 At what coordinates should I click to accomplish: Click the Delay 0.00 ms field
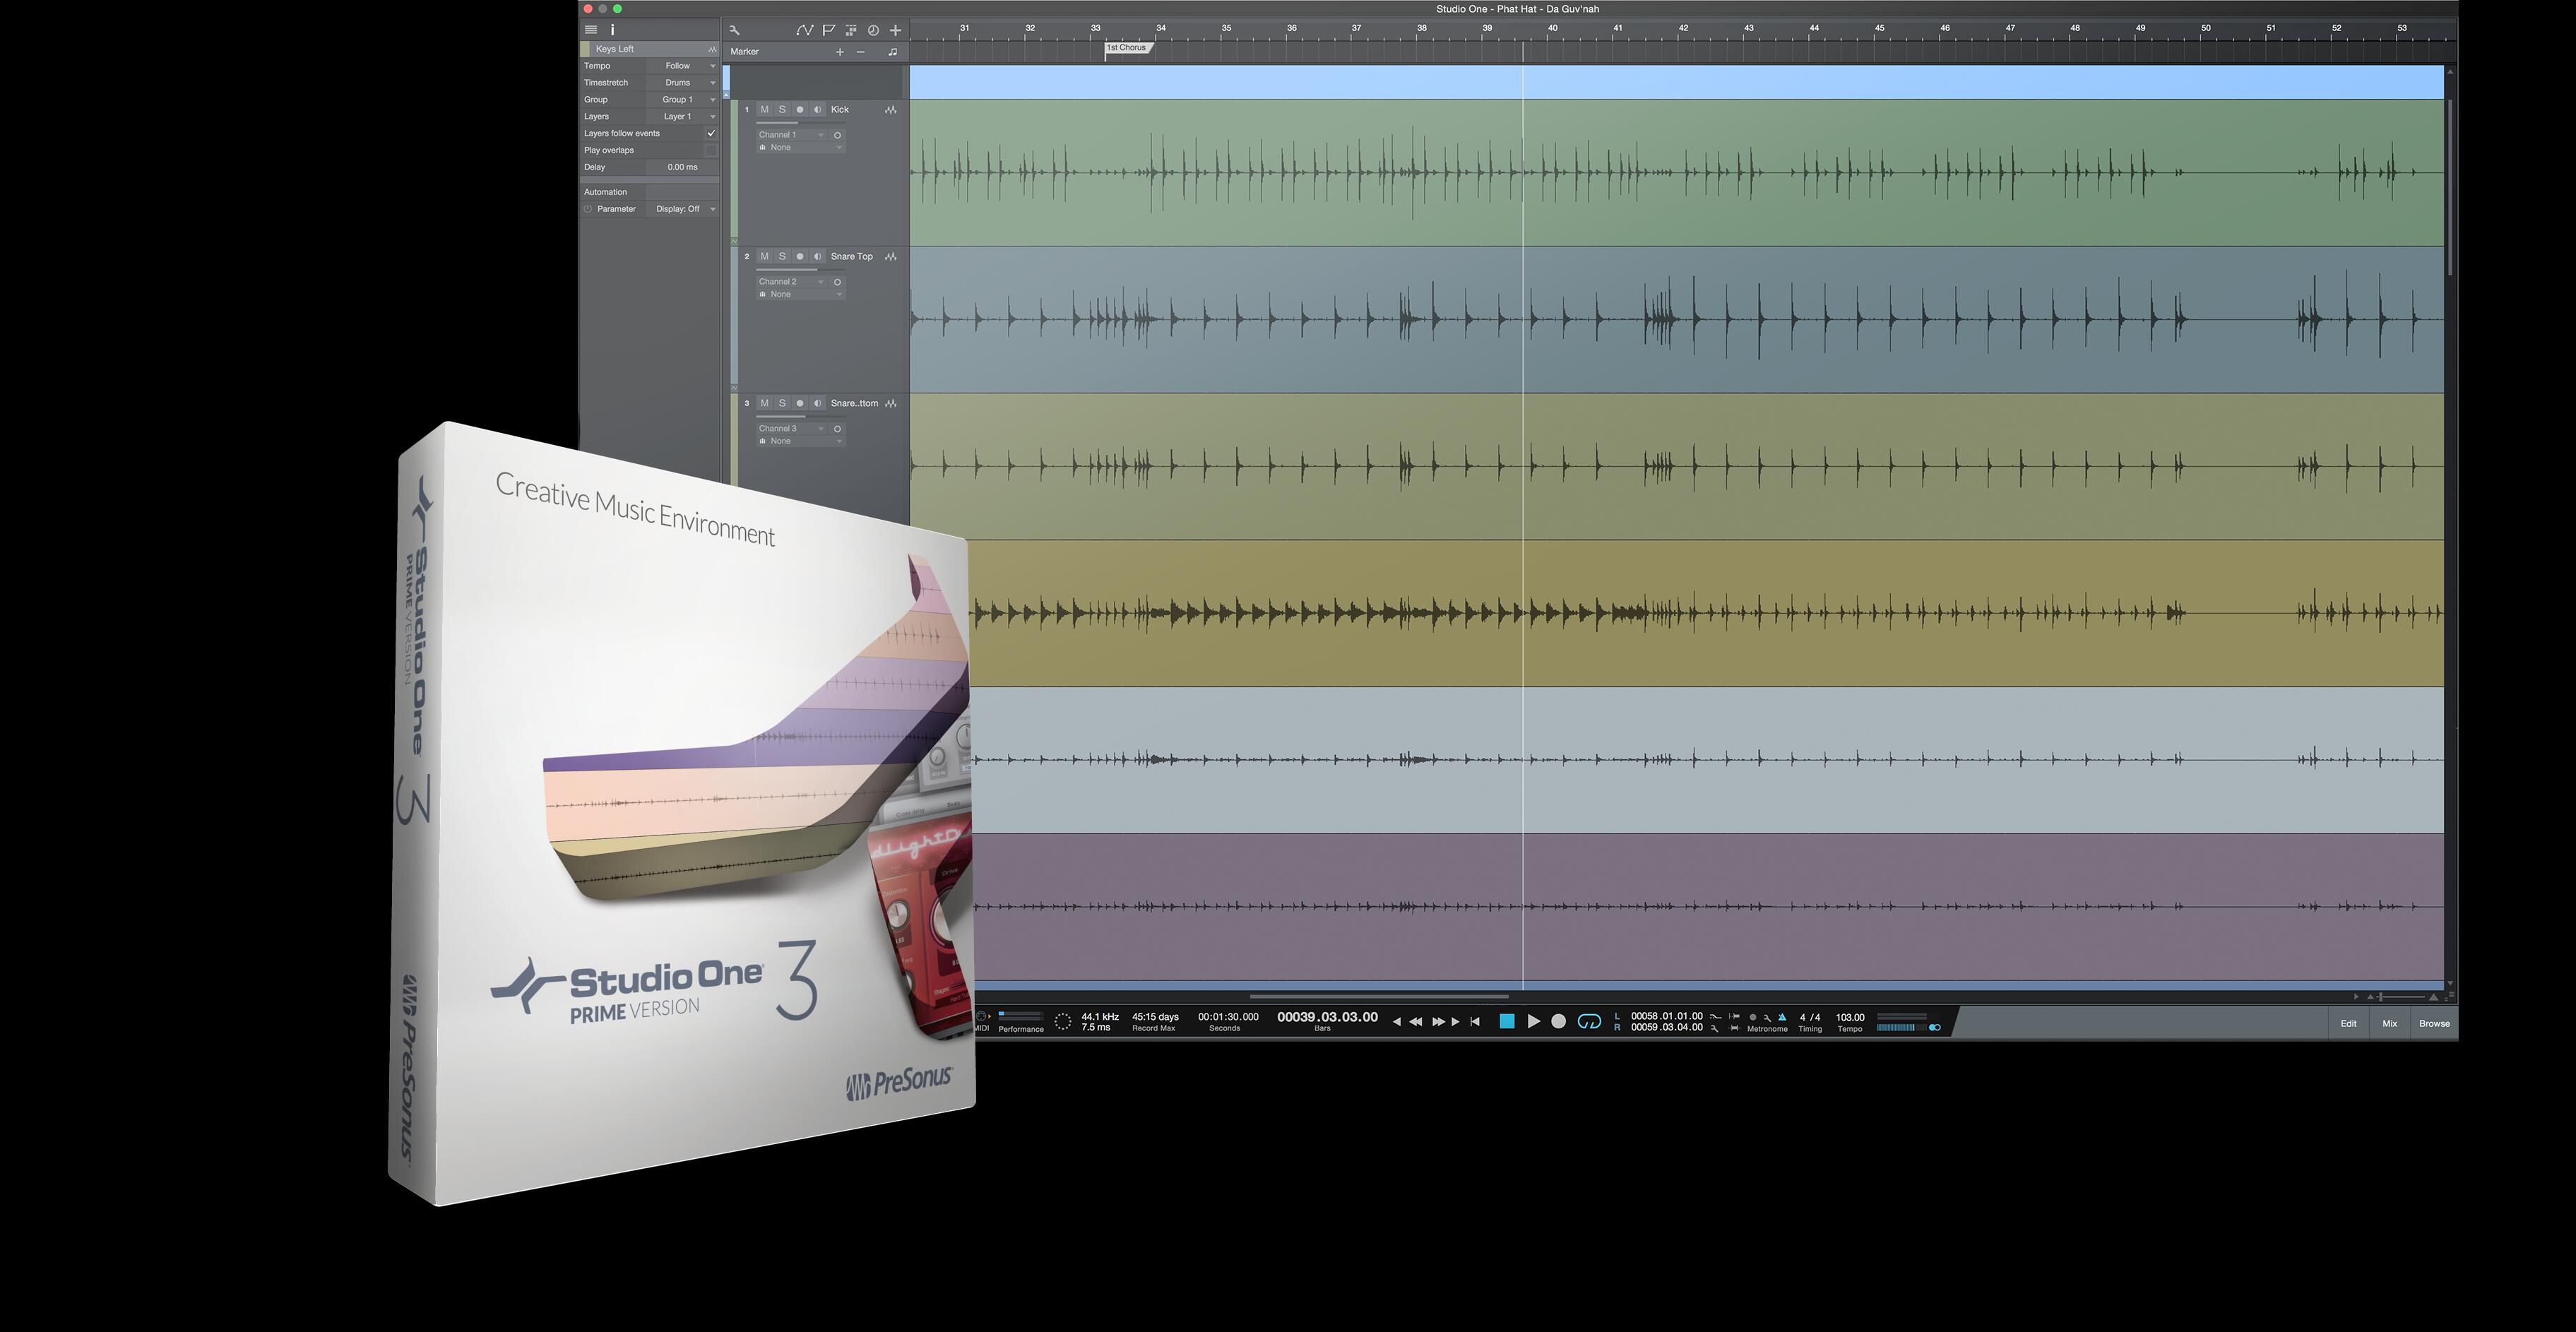click(683, 167)
